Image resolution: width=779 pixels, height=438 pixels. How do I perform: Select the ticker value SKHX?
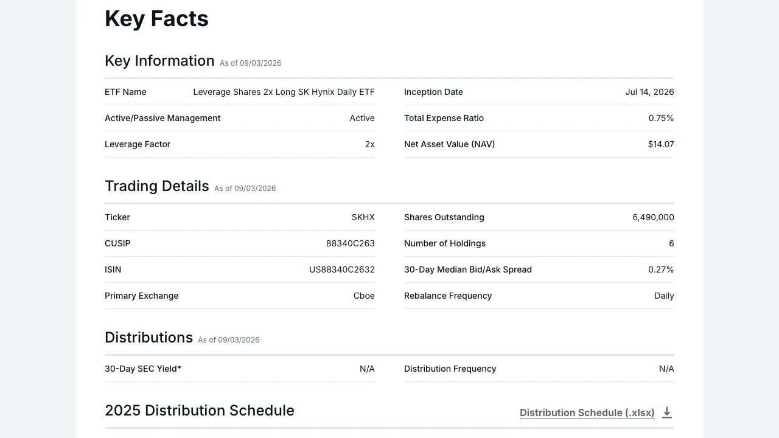(x=363, y=217)
